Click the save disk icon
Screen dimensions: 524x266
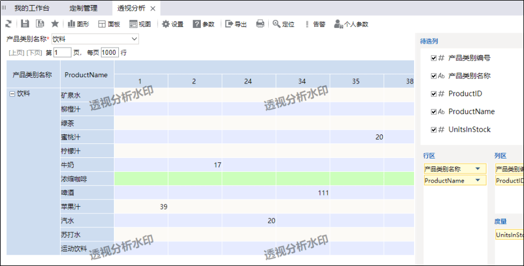25,24
